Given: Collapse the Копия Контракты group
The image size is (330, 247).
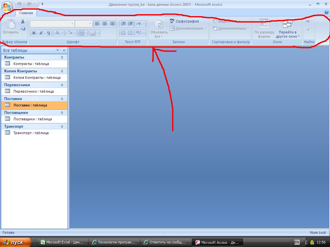Looking at the screenshot, I should tap(62, 71).
